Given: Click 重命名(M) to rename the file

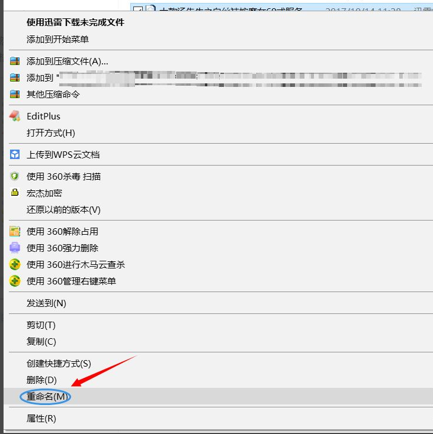Looking at the screenshot, I should pyautogui.click(x=45, y=397).
